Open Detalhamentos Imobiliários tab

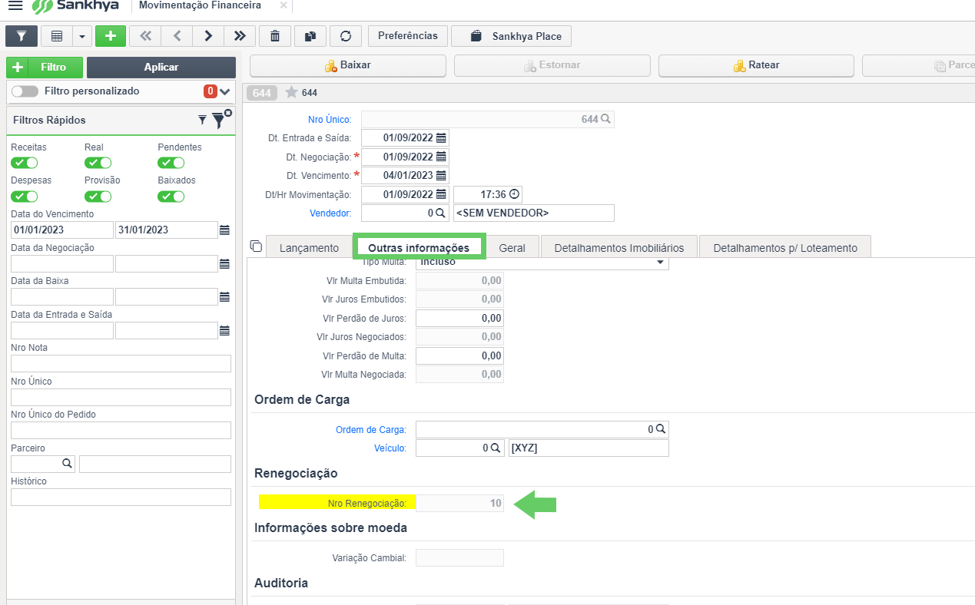619,247
